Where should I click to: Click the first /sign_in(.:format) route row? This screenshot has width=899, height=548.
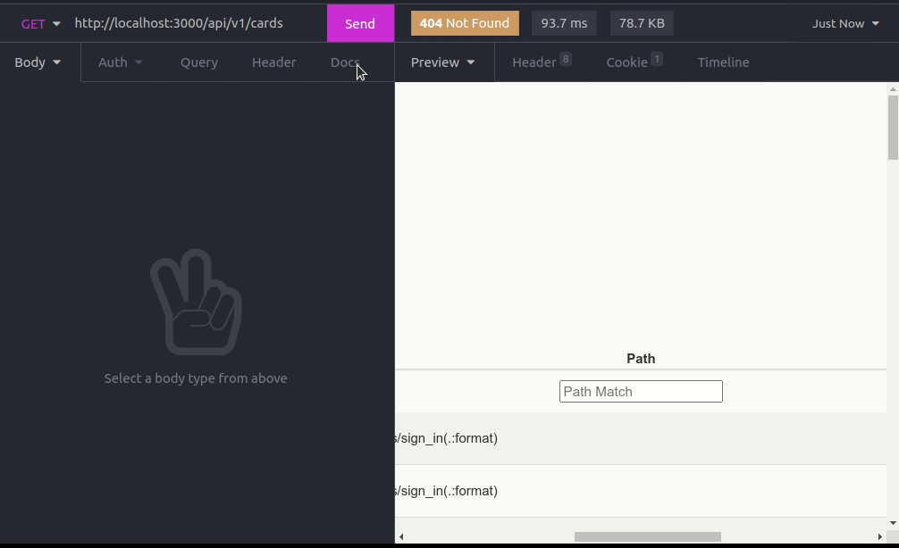coord(641,438)
